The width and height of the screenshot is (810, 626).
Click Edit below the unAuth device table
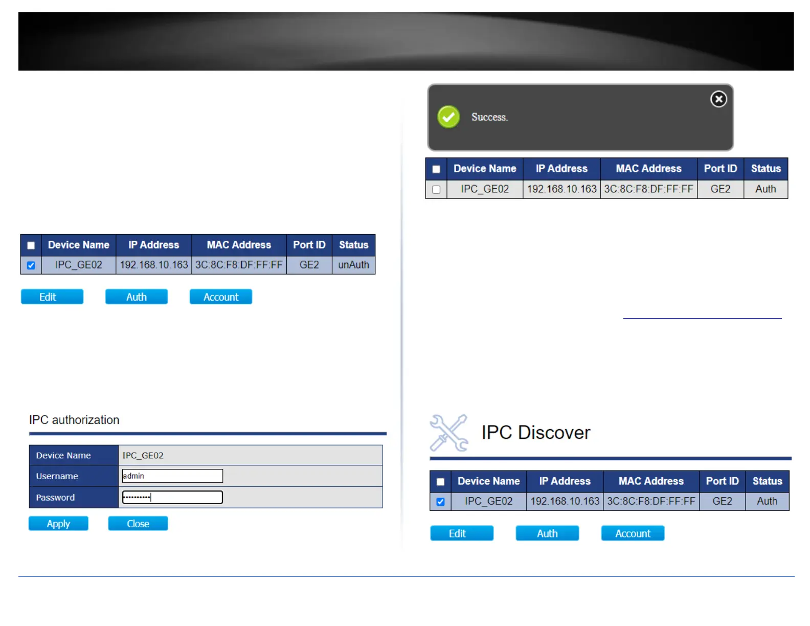coord(52,297)
